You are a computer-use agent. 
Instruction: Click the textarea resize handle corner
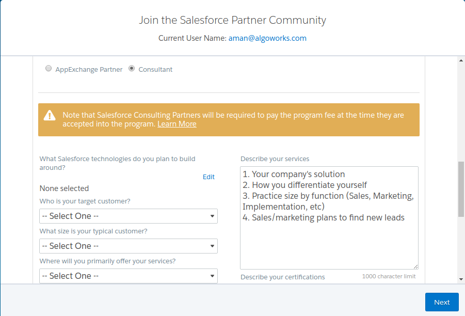[x=415, y=266]
